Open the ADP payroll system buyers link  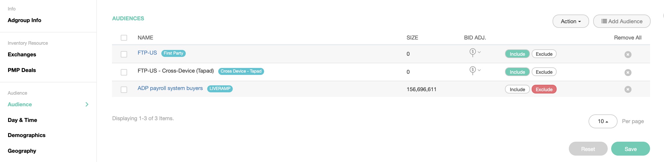pos(170,88)
